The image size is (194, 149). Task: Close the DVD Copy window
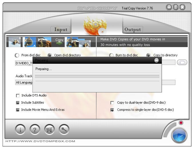click(183, 7)
